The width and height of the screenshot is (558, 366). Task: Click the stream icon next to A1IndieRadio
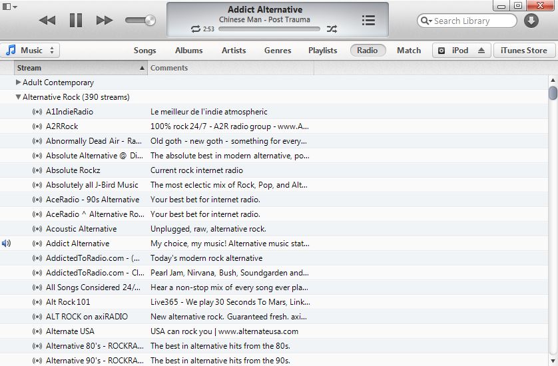(37, 112)
